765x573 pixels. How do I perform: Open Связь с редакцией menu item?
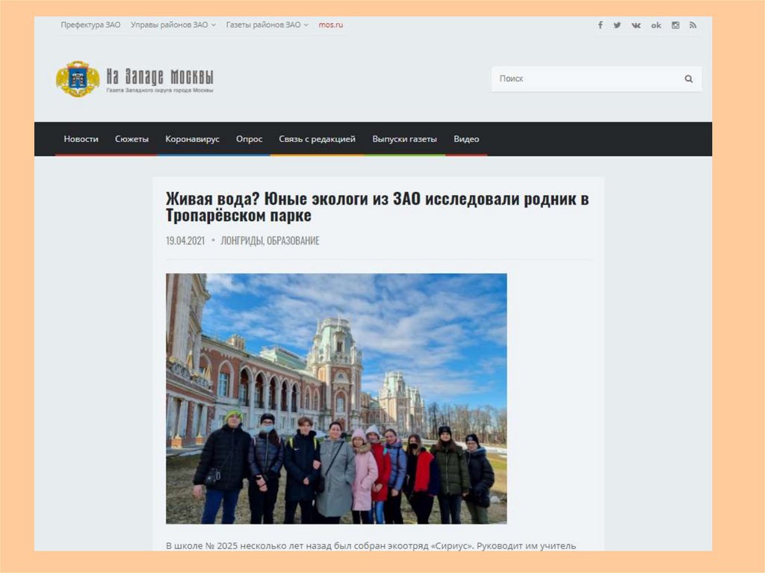pos(317,139)
